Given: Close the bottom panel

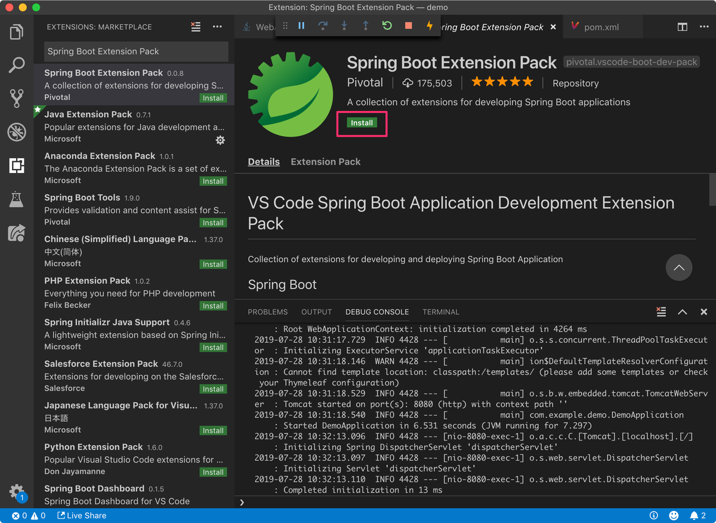Looking at the screenshot, I should [704, 312].
